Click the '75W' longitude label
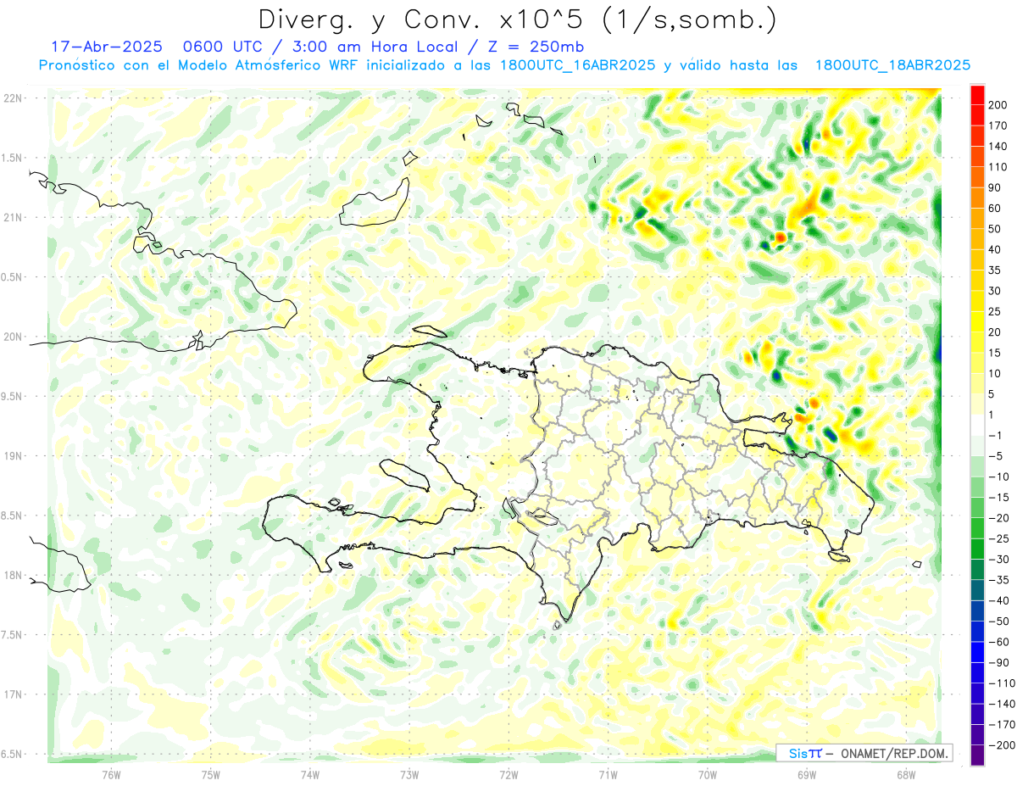The width and height of the screenshot is (1017, 786). [210, 773]
